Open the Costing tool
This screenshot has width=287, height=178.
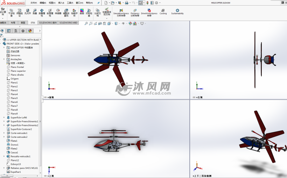[x=163, y=12]
